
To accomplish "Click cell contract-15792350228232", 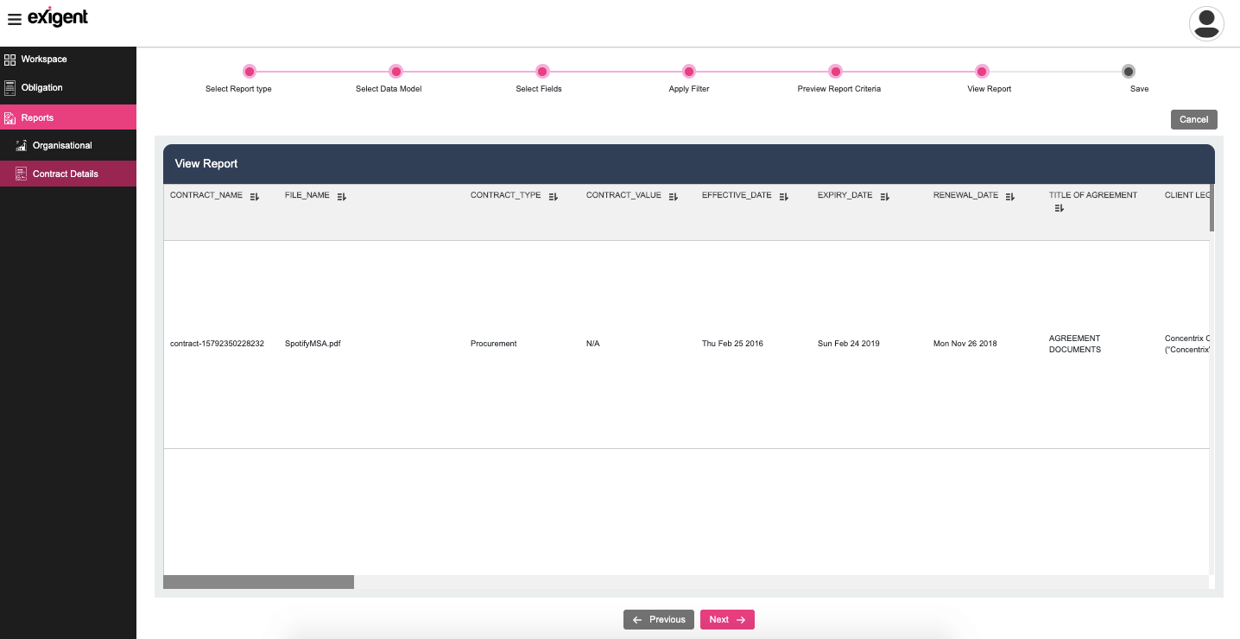I will pos(217,344).
